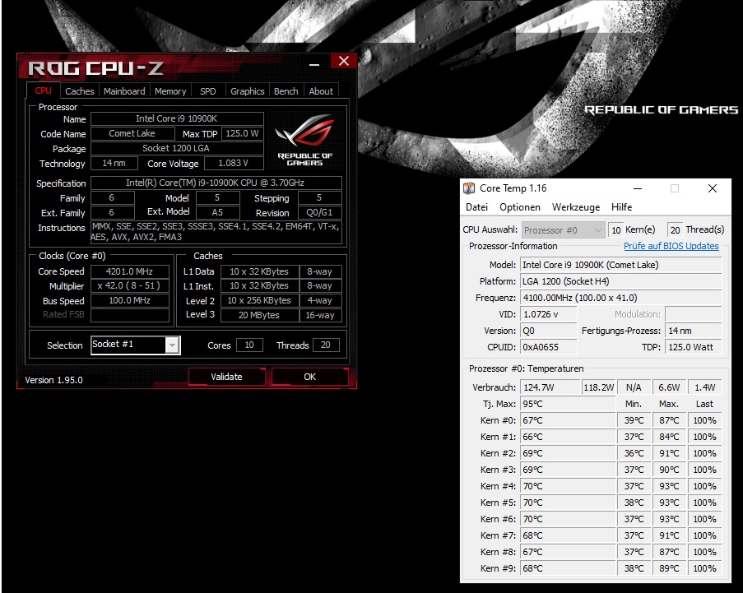Click the Code Name field Comet Lake
The width and height of the screenshot is (743, 593).
(132, 133)
